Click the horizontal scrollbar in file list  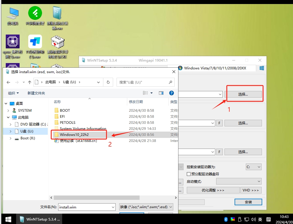click(x=97, y=198)
